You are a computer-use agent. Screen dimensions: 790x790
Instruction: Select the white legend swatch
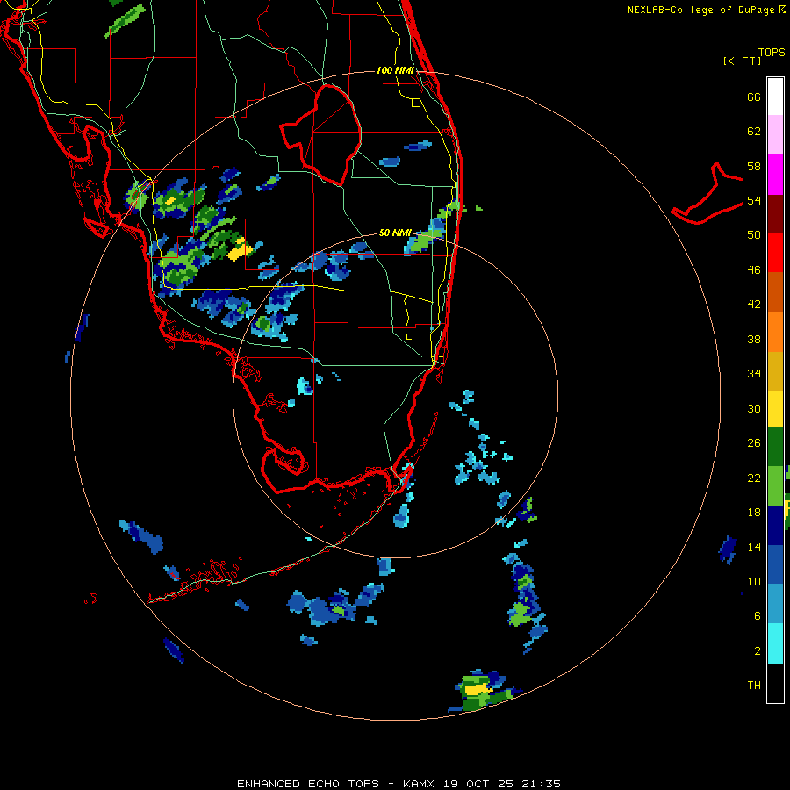775,97
